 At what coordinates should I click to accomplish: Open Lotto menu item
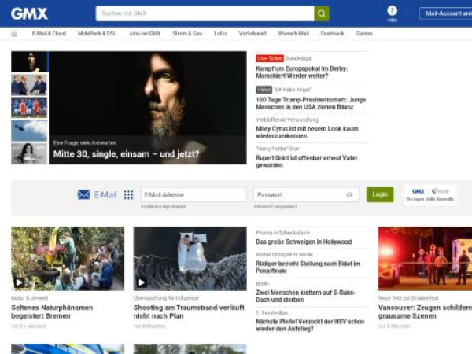pos(220,33)
